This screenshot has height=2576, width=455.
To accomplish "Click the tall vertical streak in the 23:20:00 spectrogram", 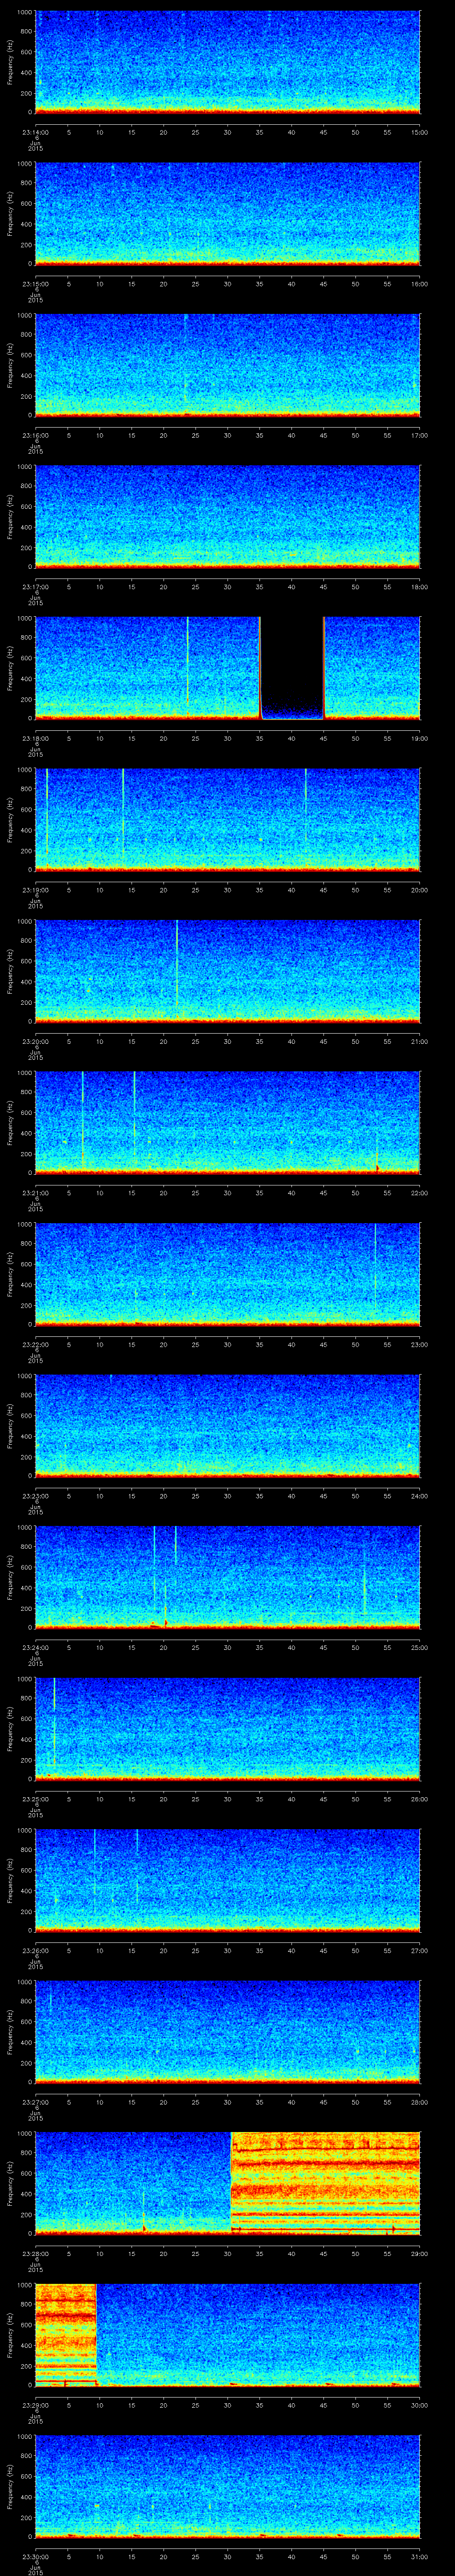I will click(176, 965).
